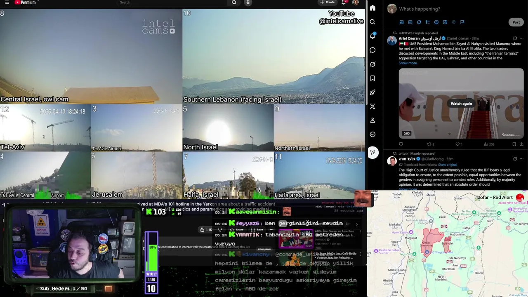Open the X More circle menu
The height and width of the screenshot is (297, 528).
tap(372, 134)
